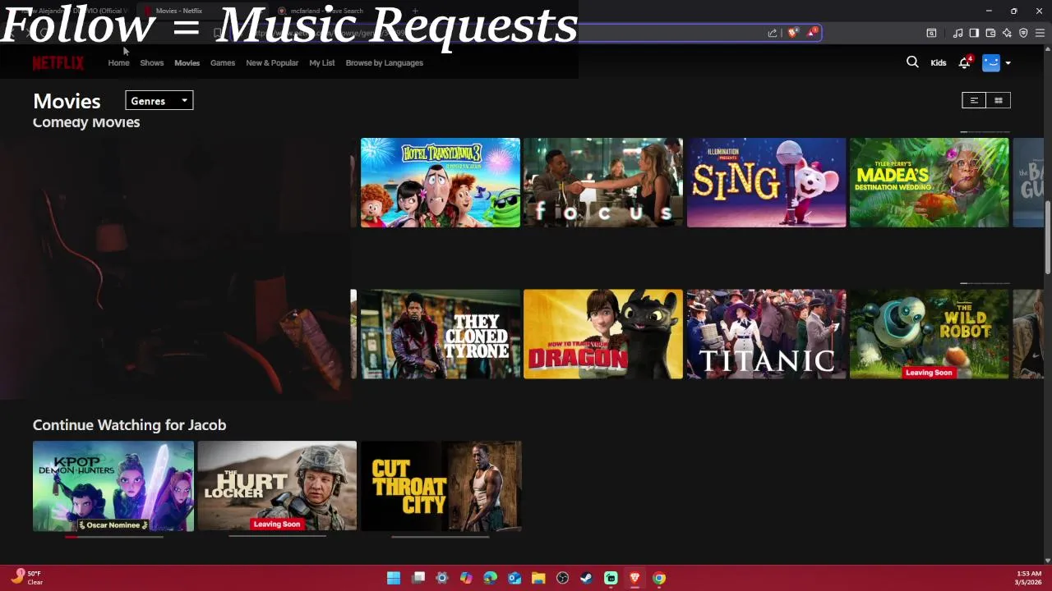
Task: Open Leo AI sparkle icon
Action: (1007, 33)
